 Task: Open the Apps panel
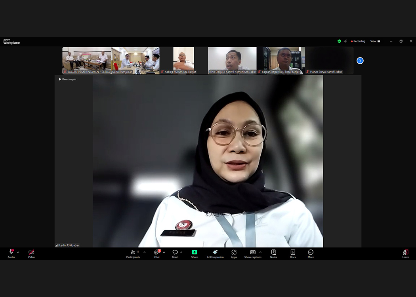[234, 253]
